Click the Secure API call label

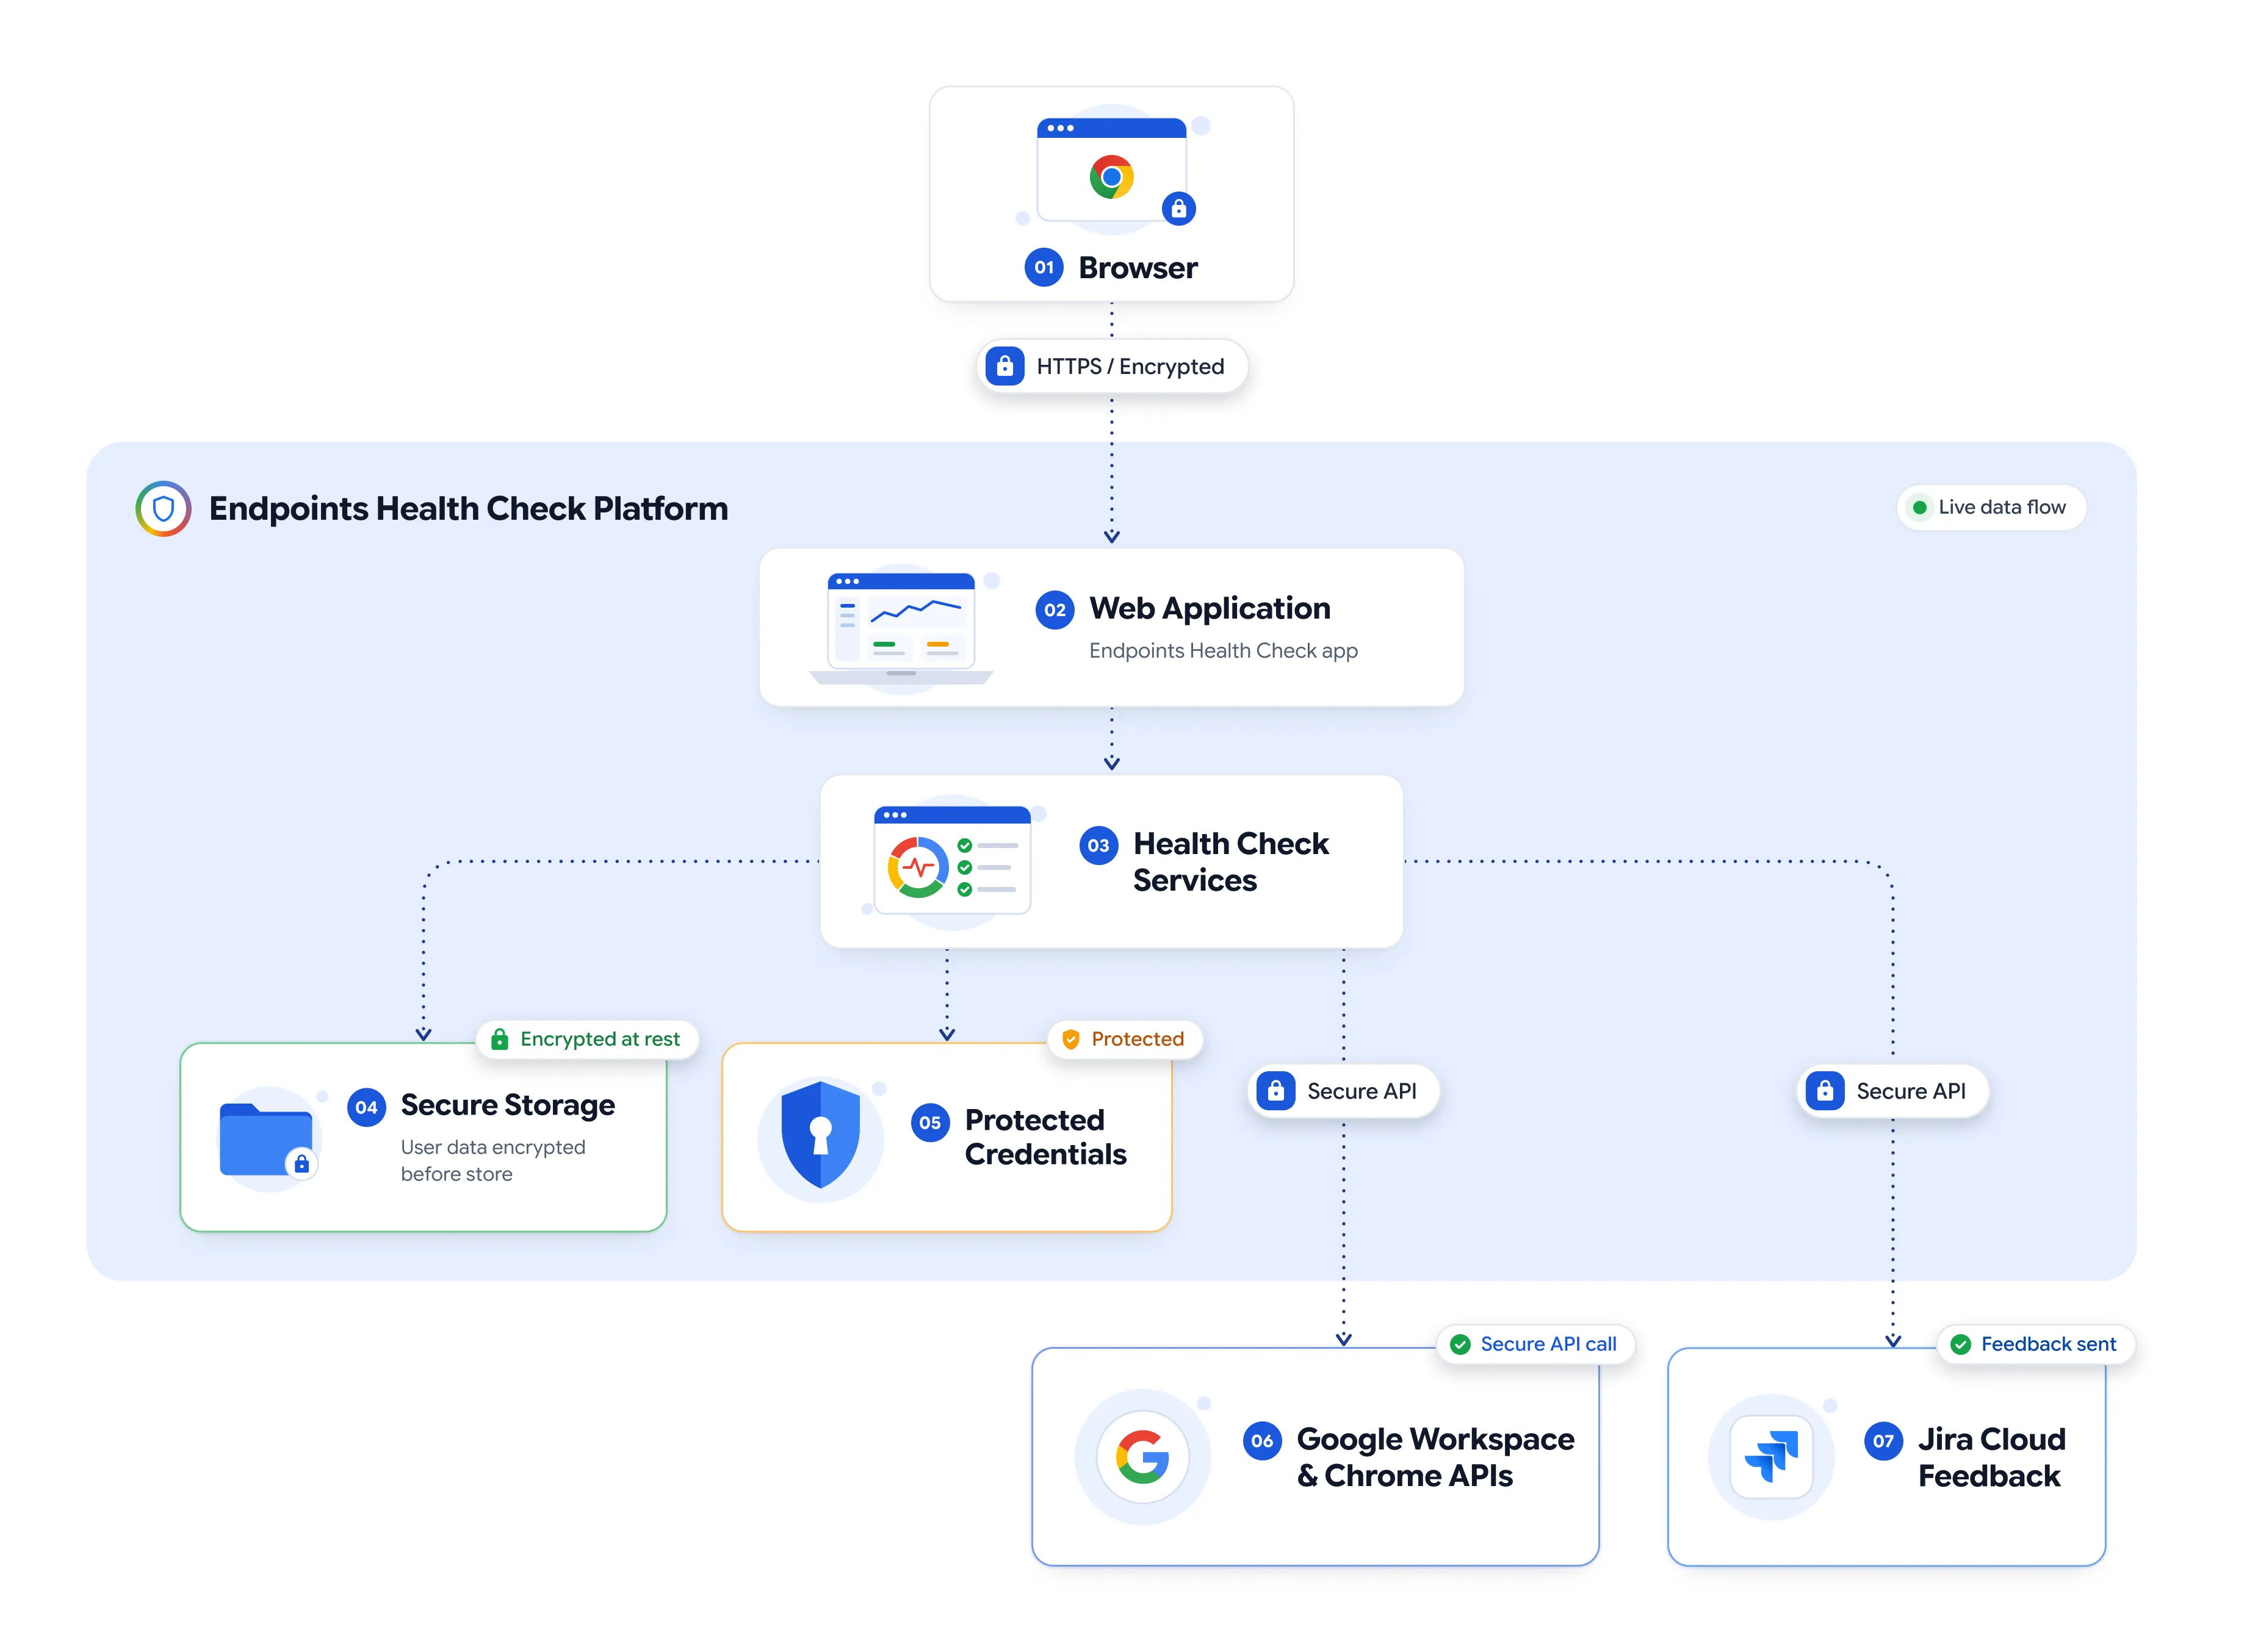[x=1548, y=1345]
